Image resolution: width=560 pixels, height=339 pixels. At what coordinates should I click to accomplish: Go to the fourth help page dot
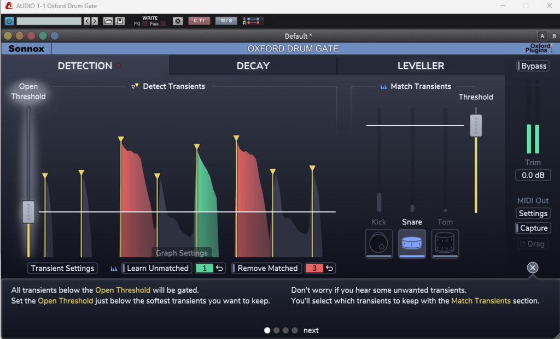point(295,330)
